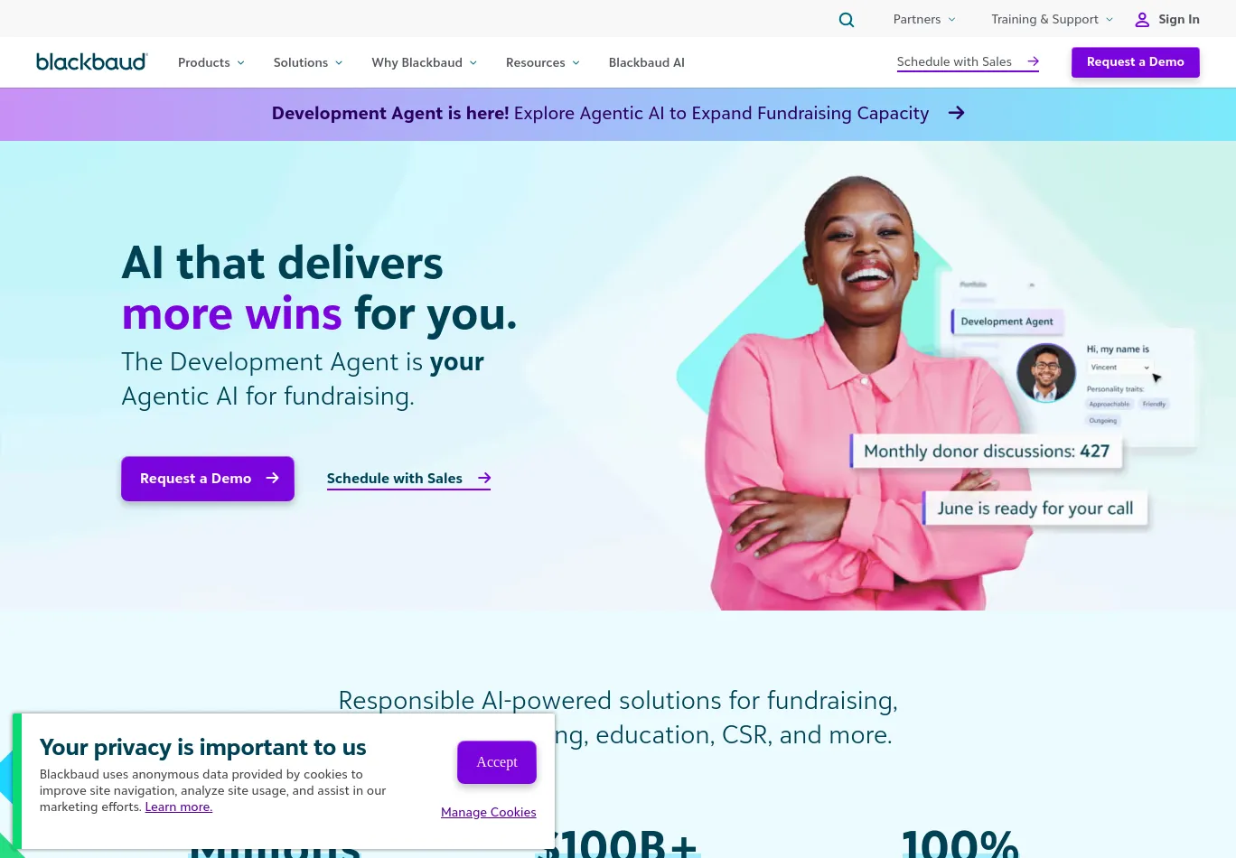The image size is (1236, 858).
Task: Expand Training & Support menu
Action: 1052,19
